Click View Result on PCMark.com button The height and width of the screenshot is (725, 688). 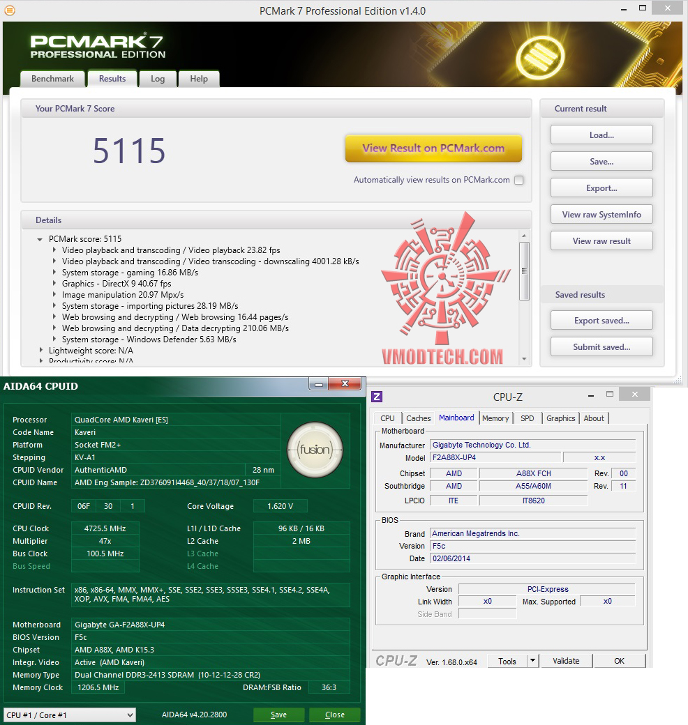point(433,148)
